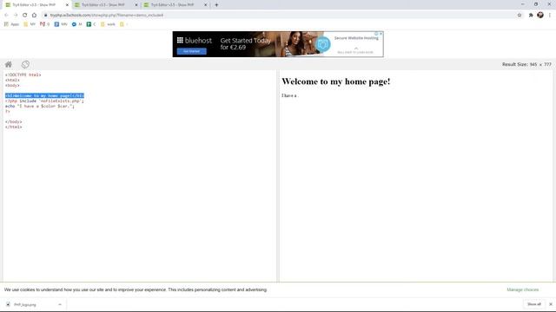The image size is (556, 312).
Task: Open the download item's options chevron
Action: coord(60,304)
